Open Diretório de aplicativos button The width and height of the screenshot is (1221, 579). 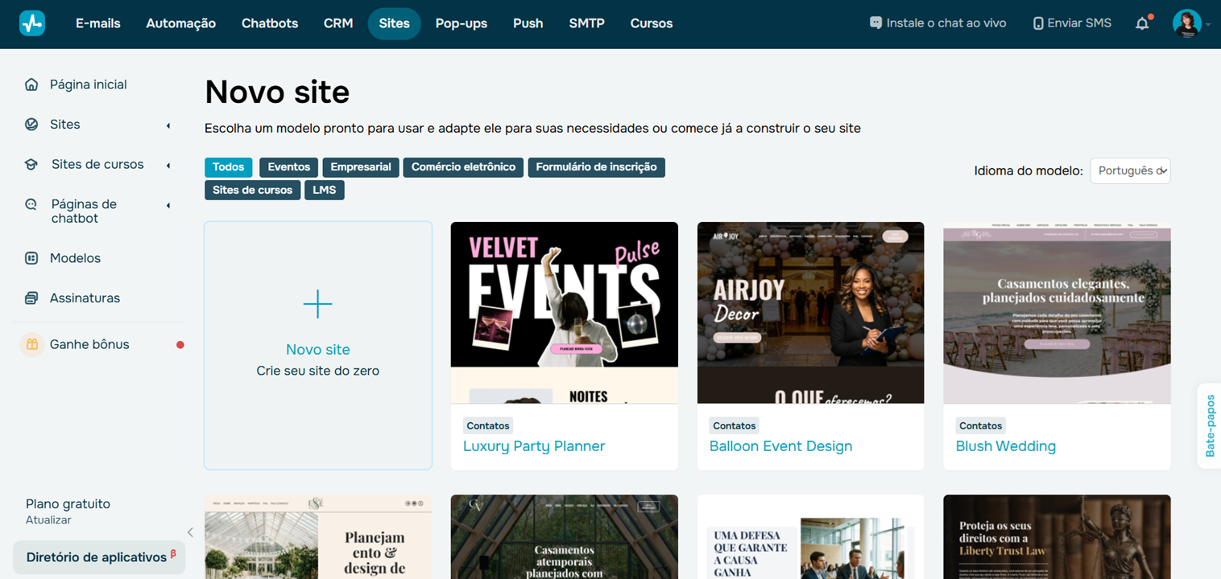click(x=99, y=557)
